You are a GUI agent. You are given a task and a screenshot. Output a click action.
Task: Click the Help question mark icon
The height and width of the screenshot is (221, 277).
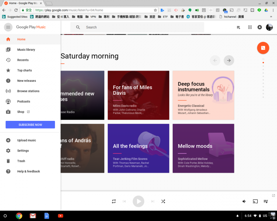pyautogui.click(x=8, y=171)
